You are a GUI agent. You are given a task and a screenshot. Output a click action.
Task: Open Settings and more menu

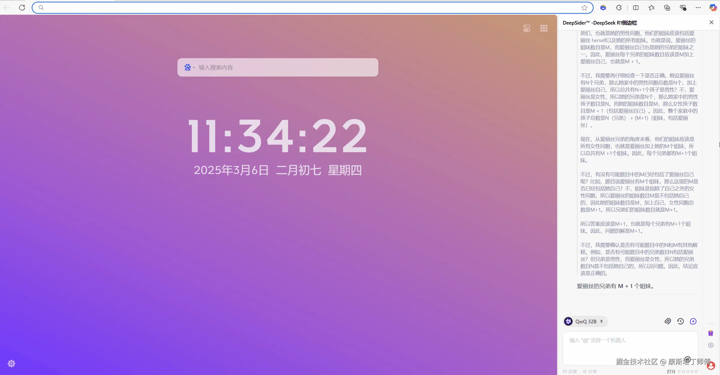698,8
